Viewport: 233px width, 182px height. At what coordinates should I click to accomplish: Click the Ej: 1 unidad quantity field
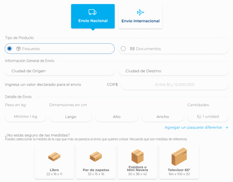point(208,117)
